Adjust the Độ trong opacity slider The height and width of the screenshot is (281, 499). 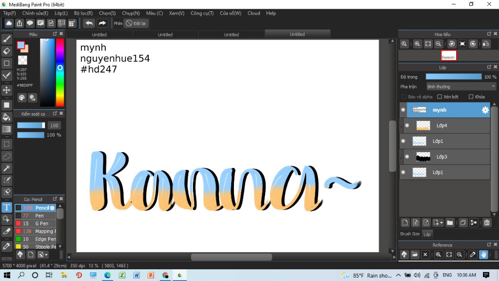pos(454,77)
